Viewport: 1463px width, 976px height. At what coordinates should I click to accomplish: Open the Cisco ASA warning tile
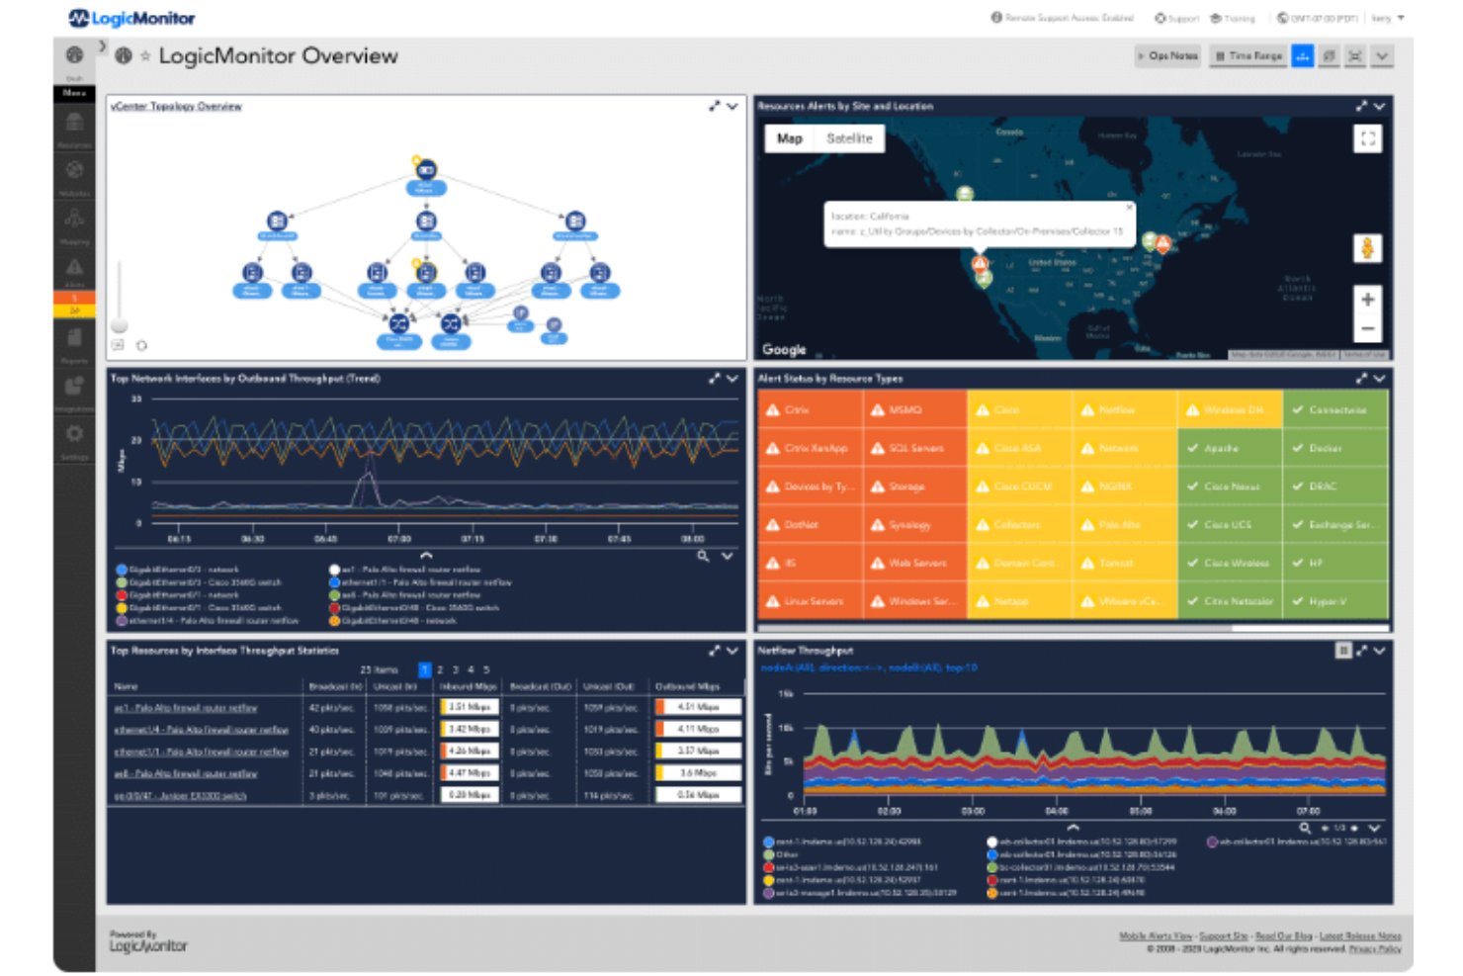pyautogui.click(x=1020, y=448)
